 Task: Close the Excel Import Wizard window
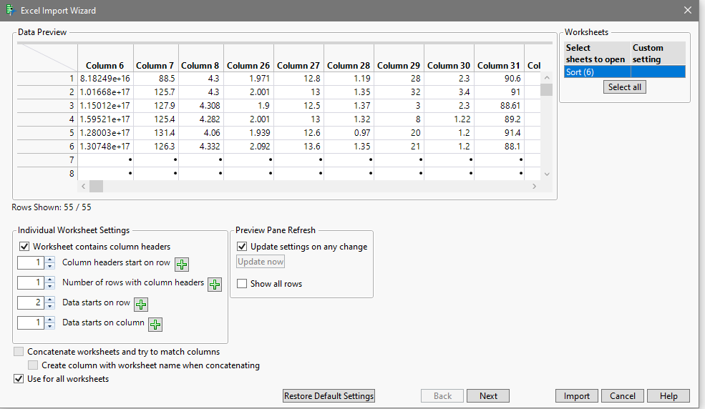coord(688,11)
